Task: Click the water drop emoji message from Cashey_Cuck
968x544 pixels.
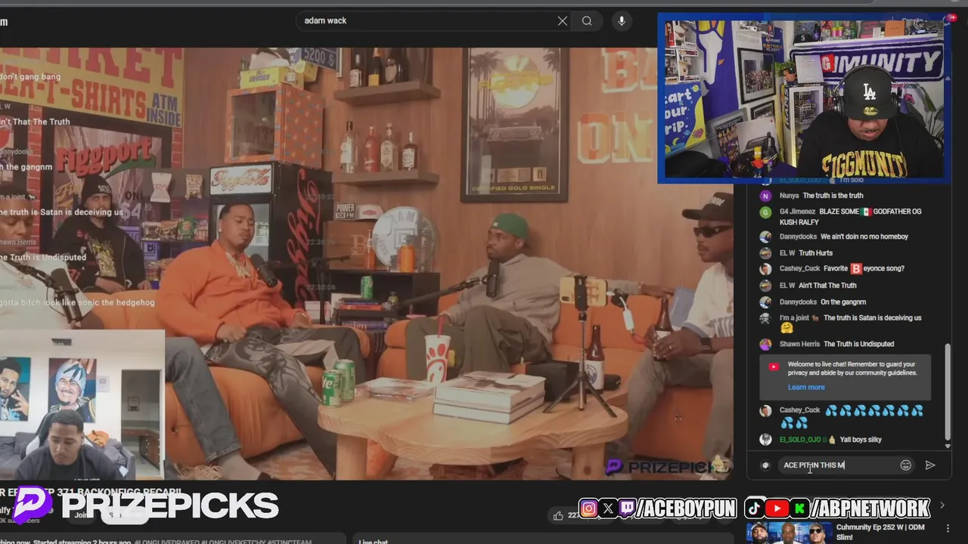Action: pyautogui.click(x=852, y=416)
